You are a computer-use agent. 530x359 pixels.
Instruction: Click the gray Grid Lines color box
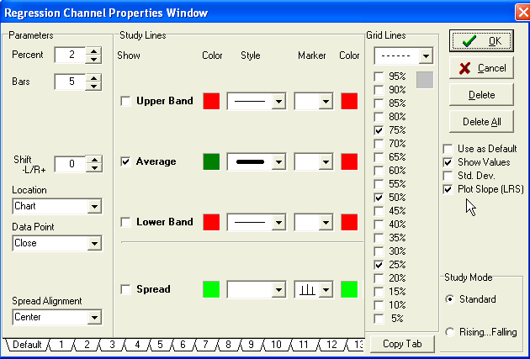pos(425,81)
